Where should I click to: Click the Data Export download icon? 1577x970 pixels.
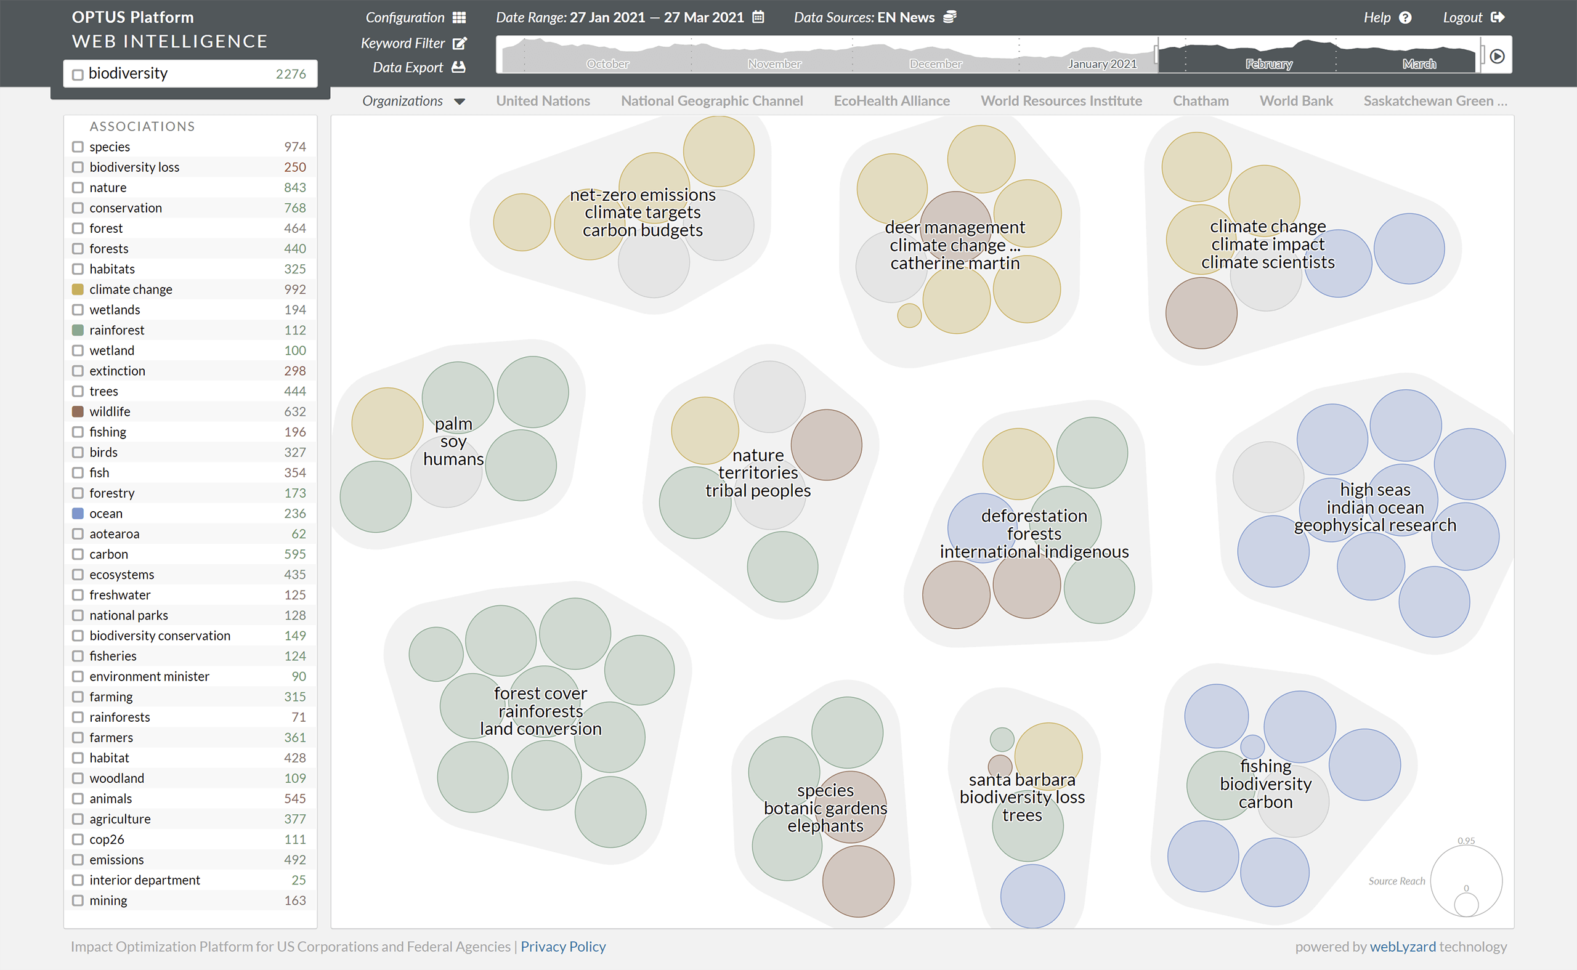[x=458, y=67]
